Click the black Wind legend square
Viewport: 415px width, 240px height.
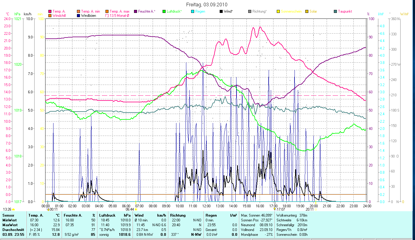pos(221,11)
